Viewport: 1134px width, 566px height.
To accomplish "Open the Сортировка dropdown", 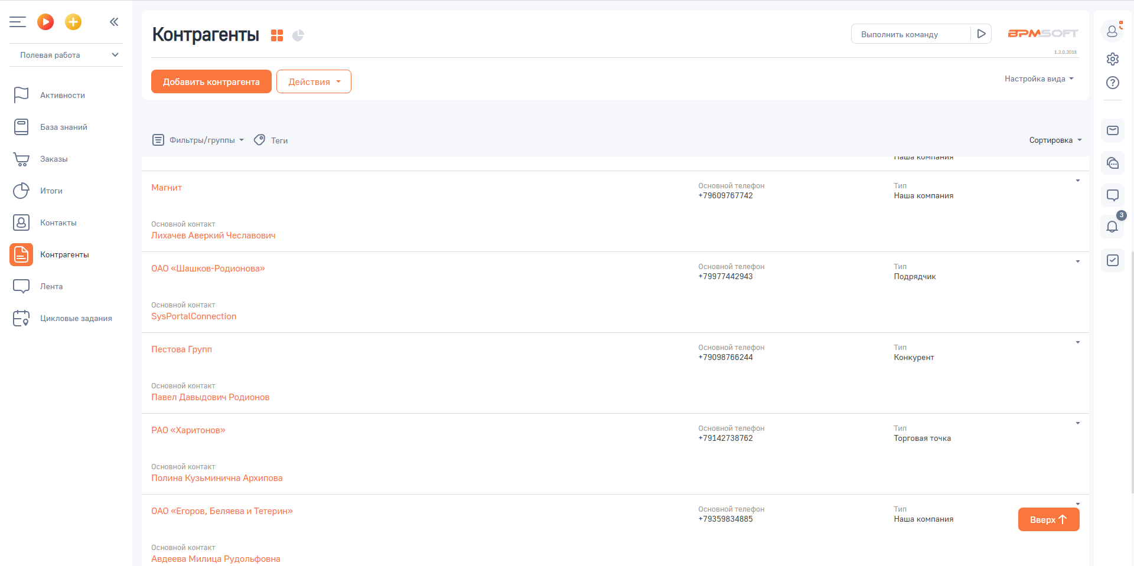I will (1055, 140).
